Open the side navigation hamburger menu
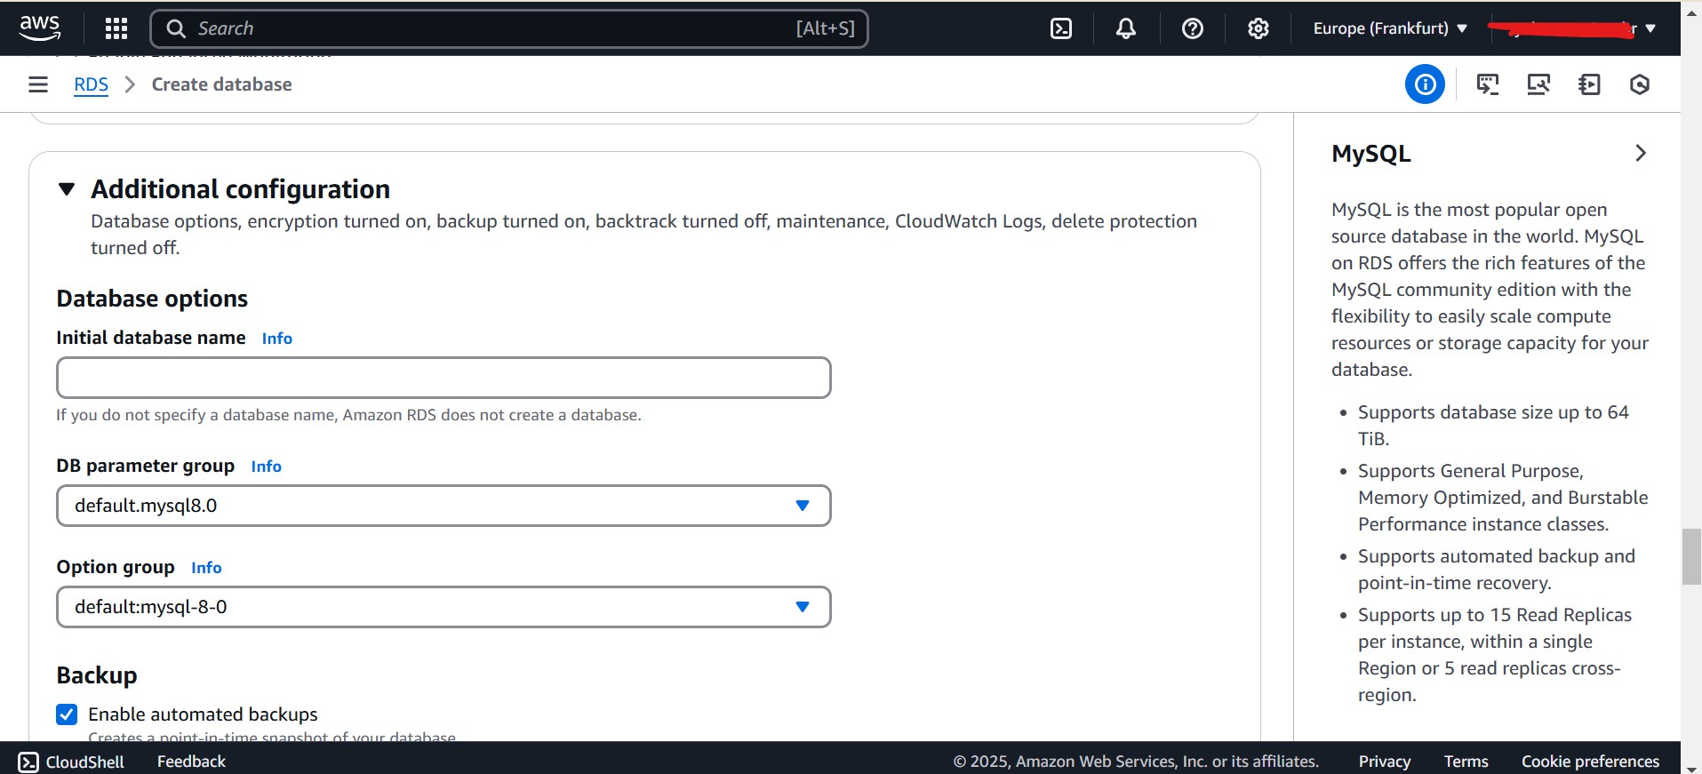 click(x=38, y=84)
